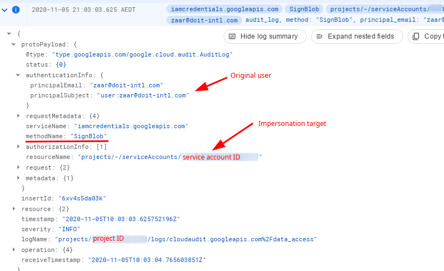
Task: Expand the requestMetadata field
Action: tap(18, 116)
